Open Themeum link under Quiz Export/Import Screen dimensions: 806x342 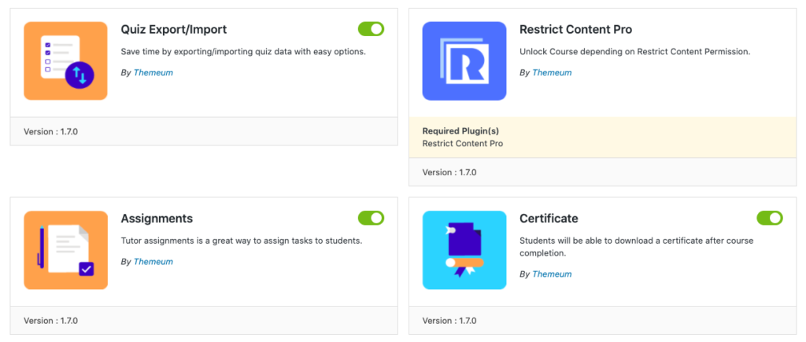point(153,72)
